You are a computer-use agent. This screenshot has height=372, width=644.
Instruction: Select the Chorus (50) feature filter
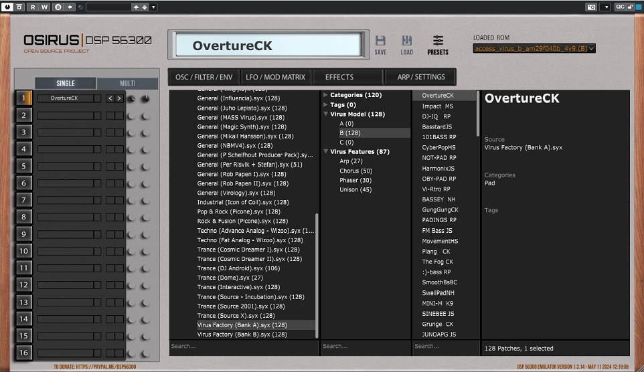355,171
